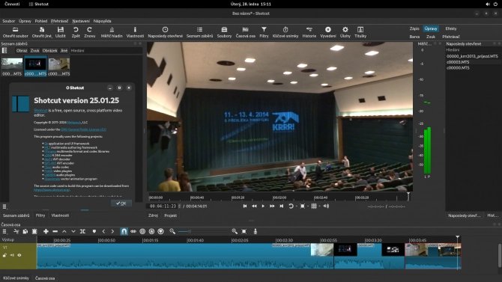
Task: Open the Historie panel
Action: [309, 32]
